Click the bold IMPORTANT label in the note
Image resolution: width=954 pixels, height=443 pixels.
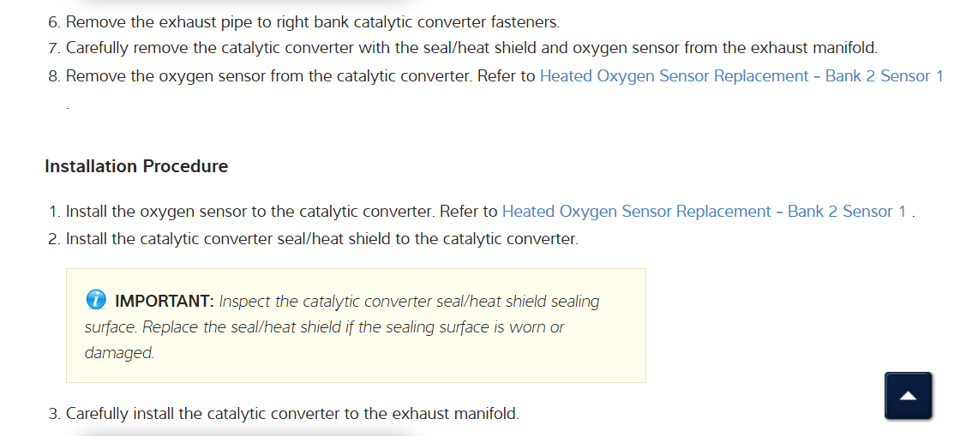tap(164, 302)
